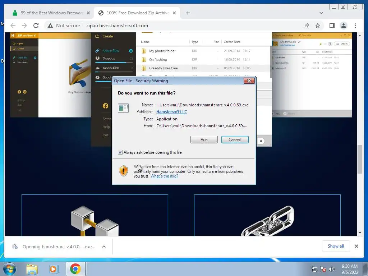Reload the current page
Screen dimensions: 368x276
36,26
